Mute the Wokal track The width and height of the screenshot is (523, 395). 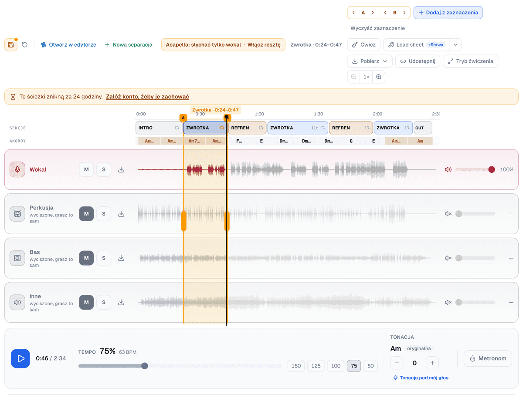86,169
